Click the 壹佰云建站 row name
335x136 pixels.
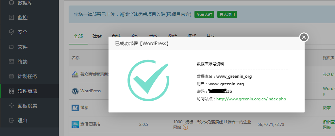pyautogui.click(x=90, y=124)
